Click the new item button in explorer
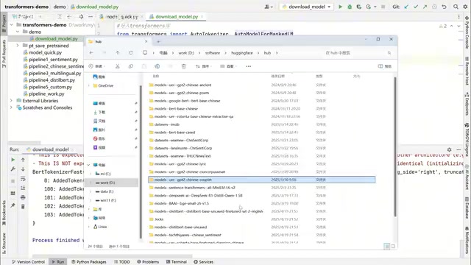471x265 pixels. pos(96,66)
